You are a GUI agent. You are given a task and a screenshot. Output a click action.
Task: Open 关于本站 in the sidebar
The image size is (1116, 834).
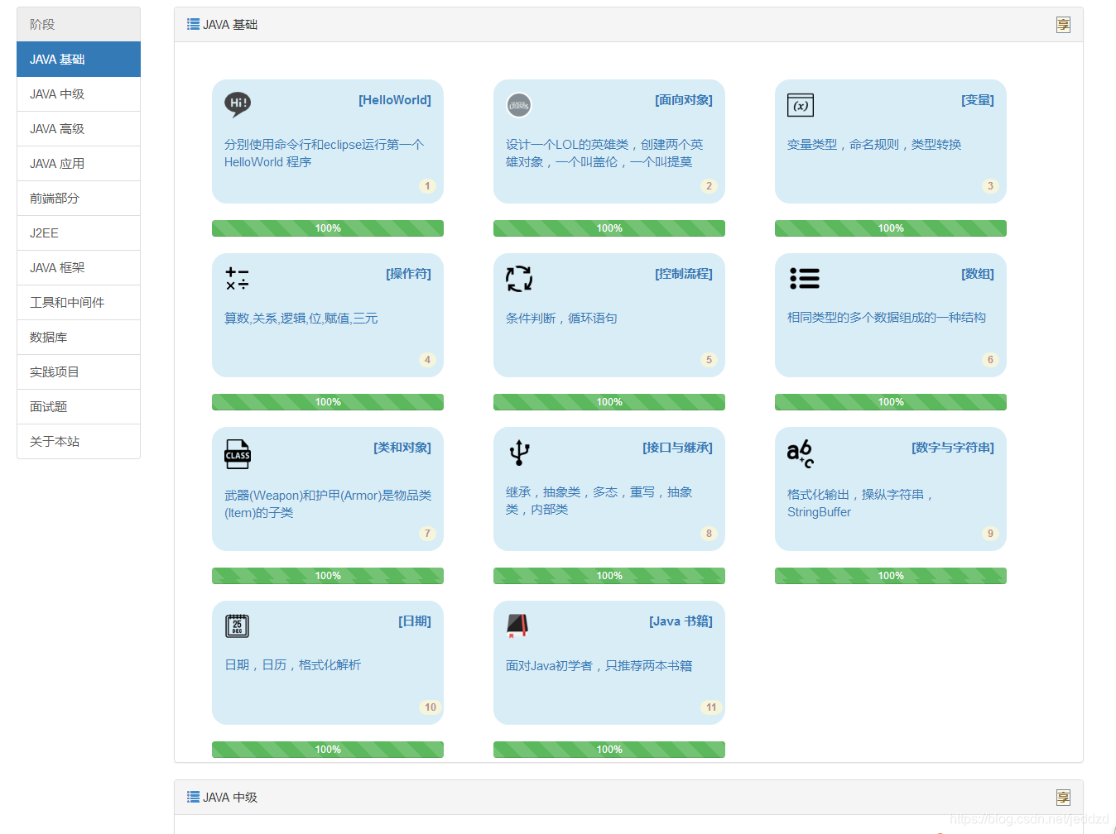tap(79, 442)
